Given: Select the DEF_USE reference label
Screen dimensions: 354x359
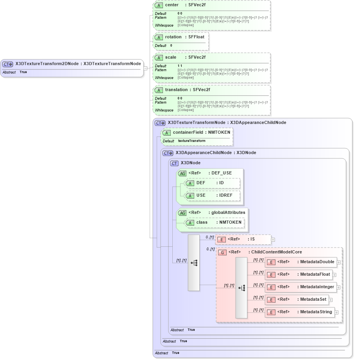Looking at the screenshot, I should pos(210,173).
